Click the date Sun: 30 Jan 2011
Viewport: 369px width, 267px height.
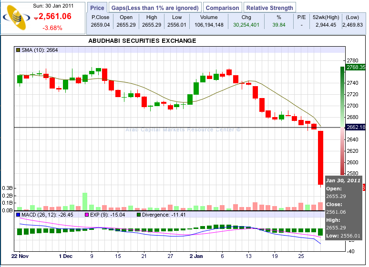click(x=53, y=6)
